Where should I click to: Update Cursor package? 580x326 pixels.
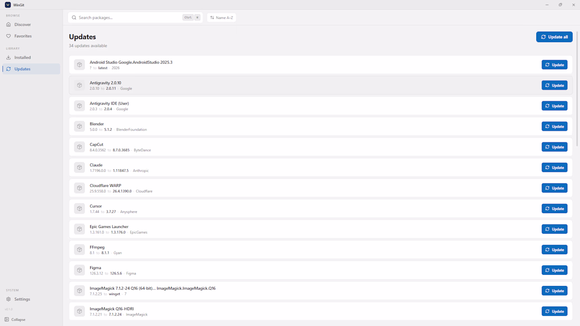(x=555, y=208)
